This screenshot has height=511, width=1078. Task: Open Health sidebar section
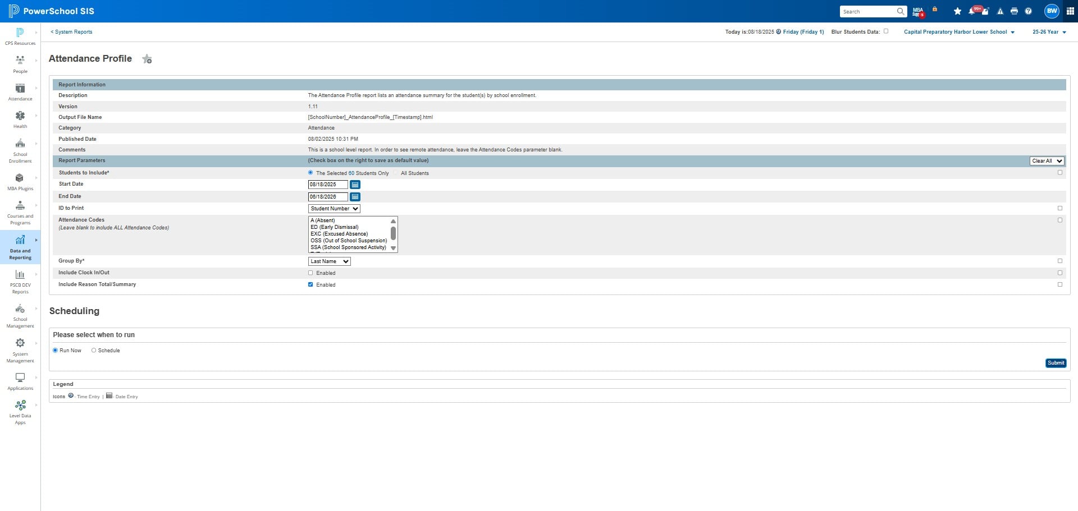pos(20,119)
